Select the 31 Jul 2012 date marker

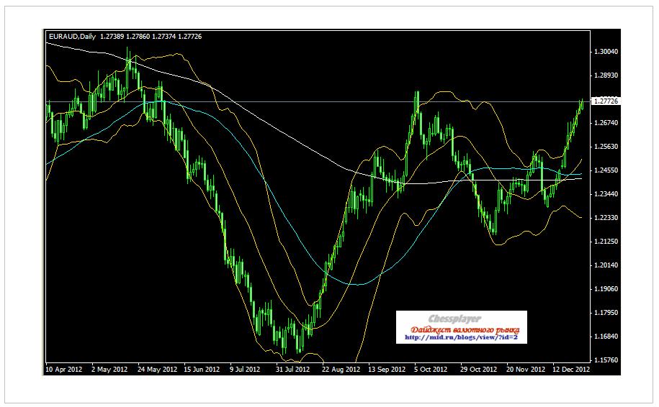tap(292, 370)
